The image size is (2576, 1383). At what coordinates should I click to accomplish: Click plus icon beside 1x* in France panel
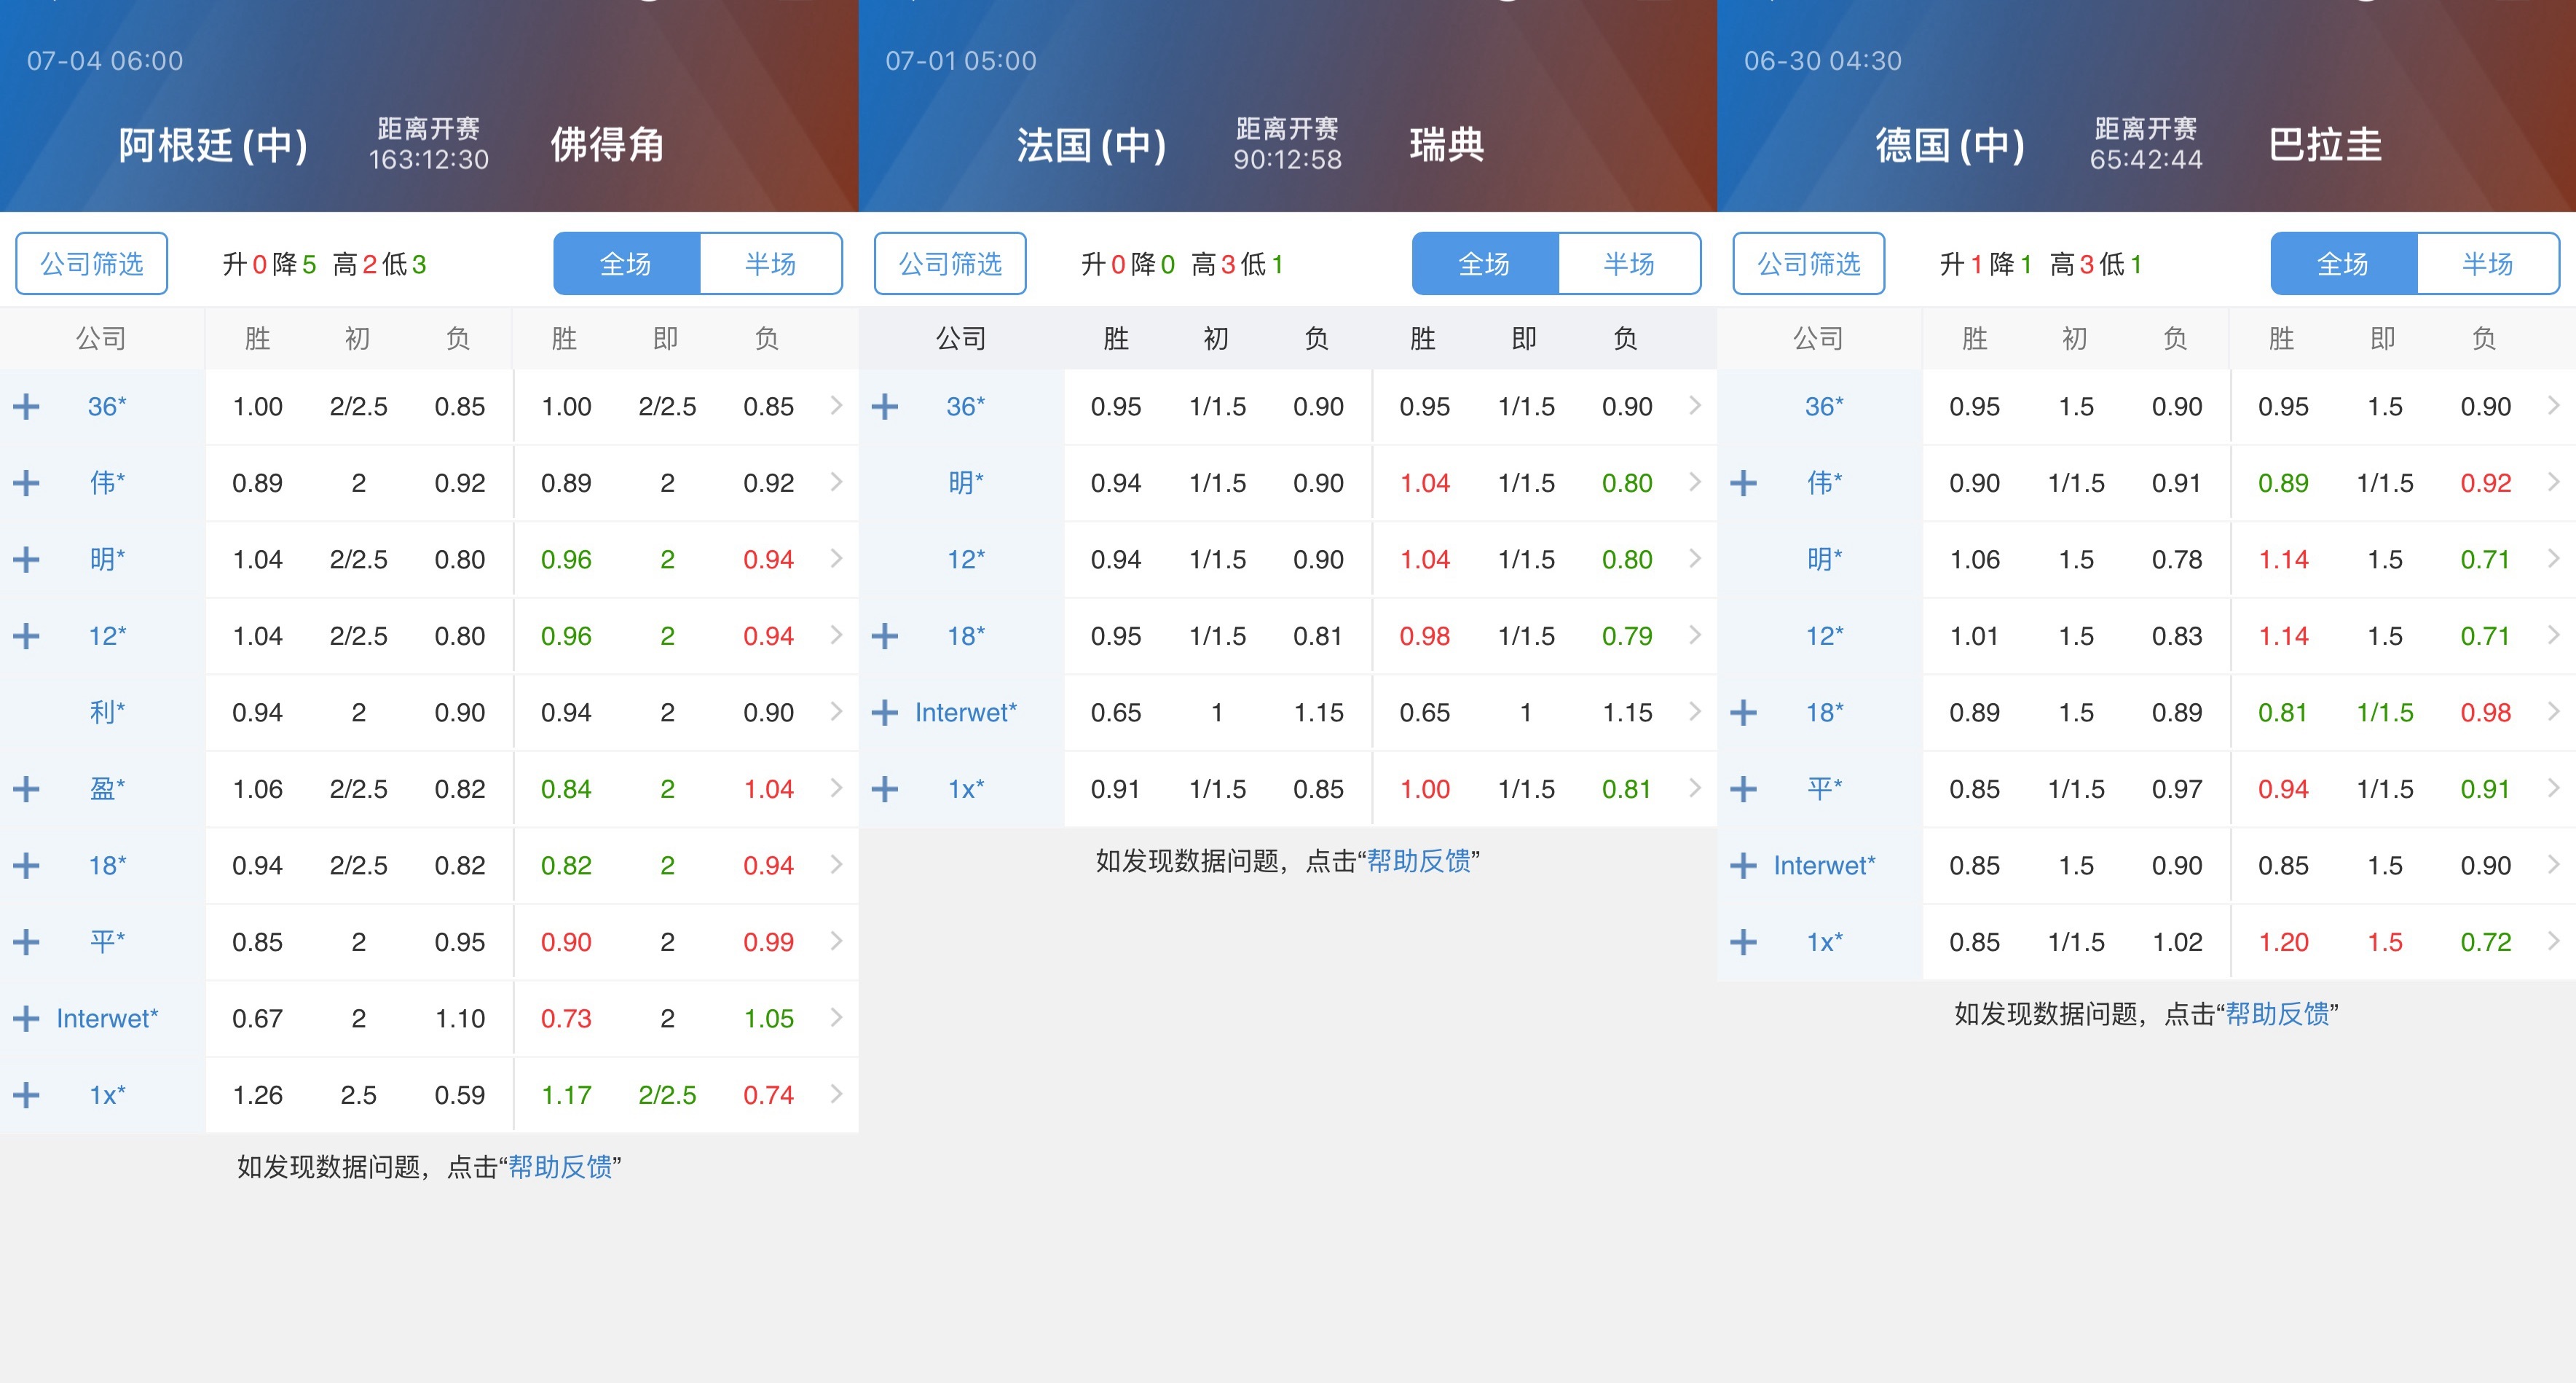pos(885,790)
